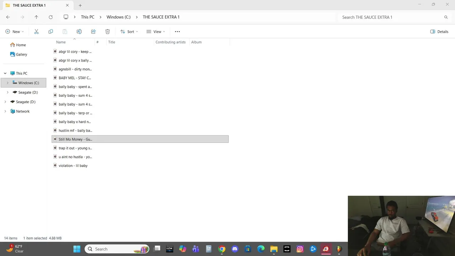Select file 'u aint no hustla - yo...'
Image resolution: width=455 pixels, height=256 pixels.
(140, 157)
